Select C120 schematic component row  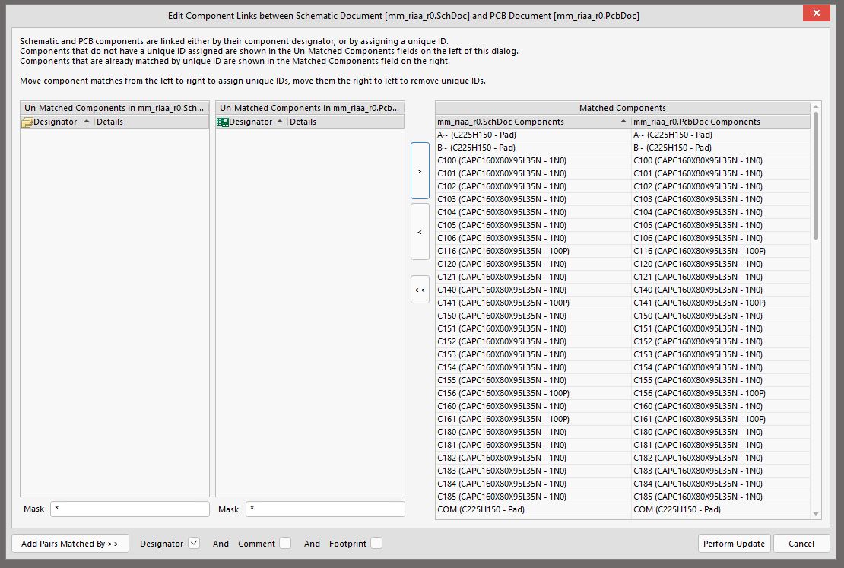pos(533,264)
